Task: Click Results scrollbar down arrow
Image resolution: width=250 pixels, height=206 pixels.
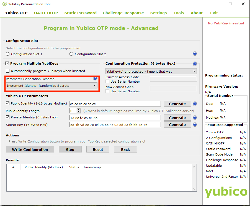Action: pyautogui.click(x=194, y=189)
